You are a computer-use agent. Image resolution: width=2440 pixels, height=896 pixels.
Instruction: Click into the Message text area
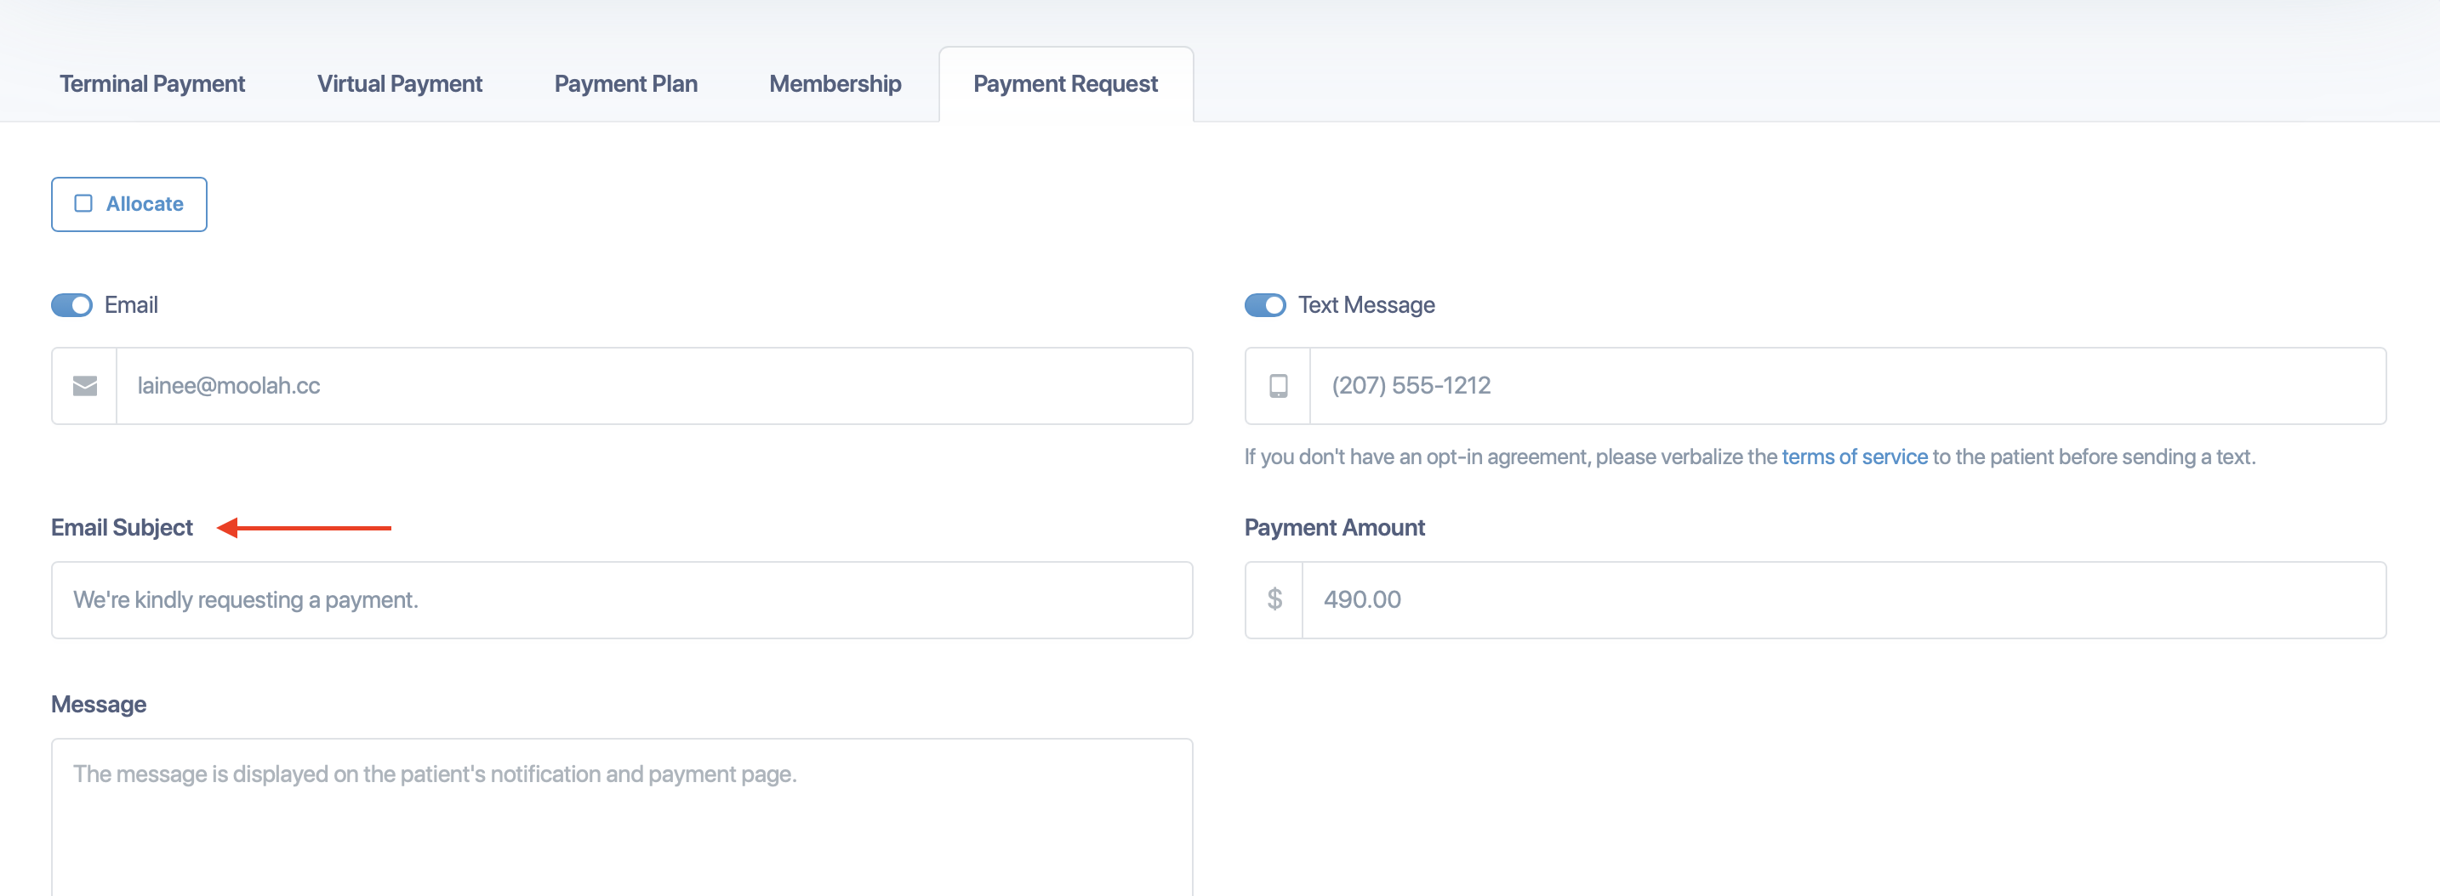pos(621,818)
